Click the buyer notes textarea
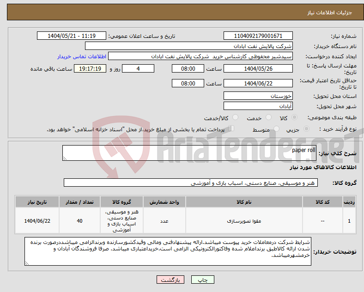Viewport: 364px width, 292px height. coord(168,251)
